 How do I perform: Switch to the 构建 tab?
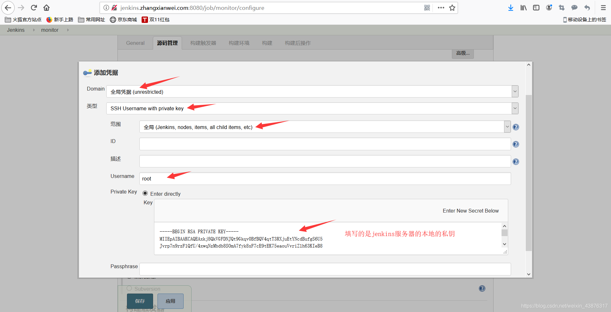pos(267,43)
